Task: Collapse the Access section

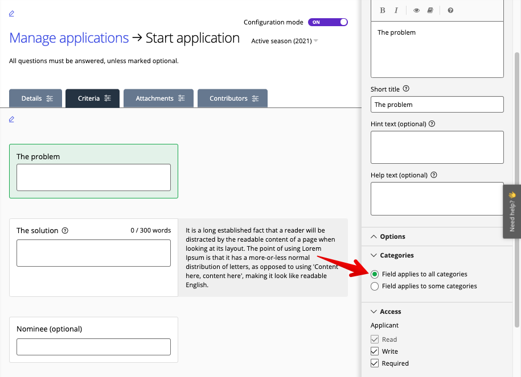Action: coord(385,312)
